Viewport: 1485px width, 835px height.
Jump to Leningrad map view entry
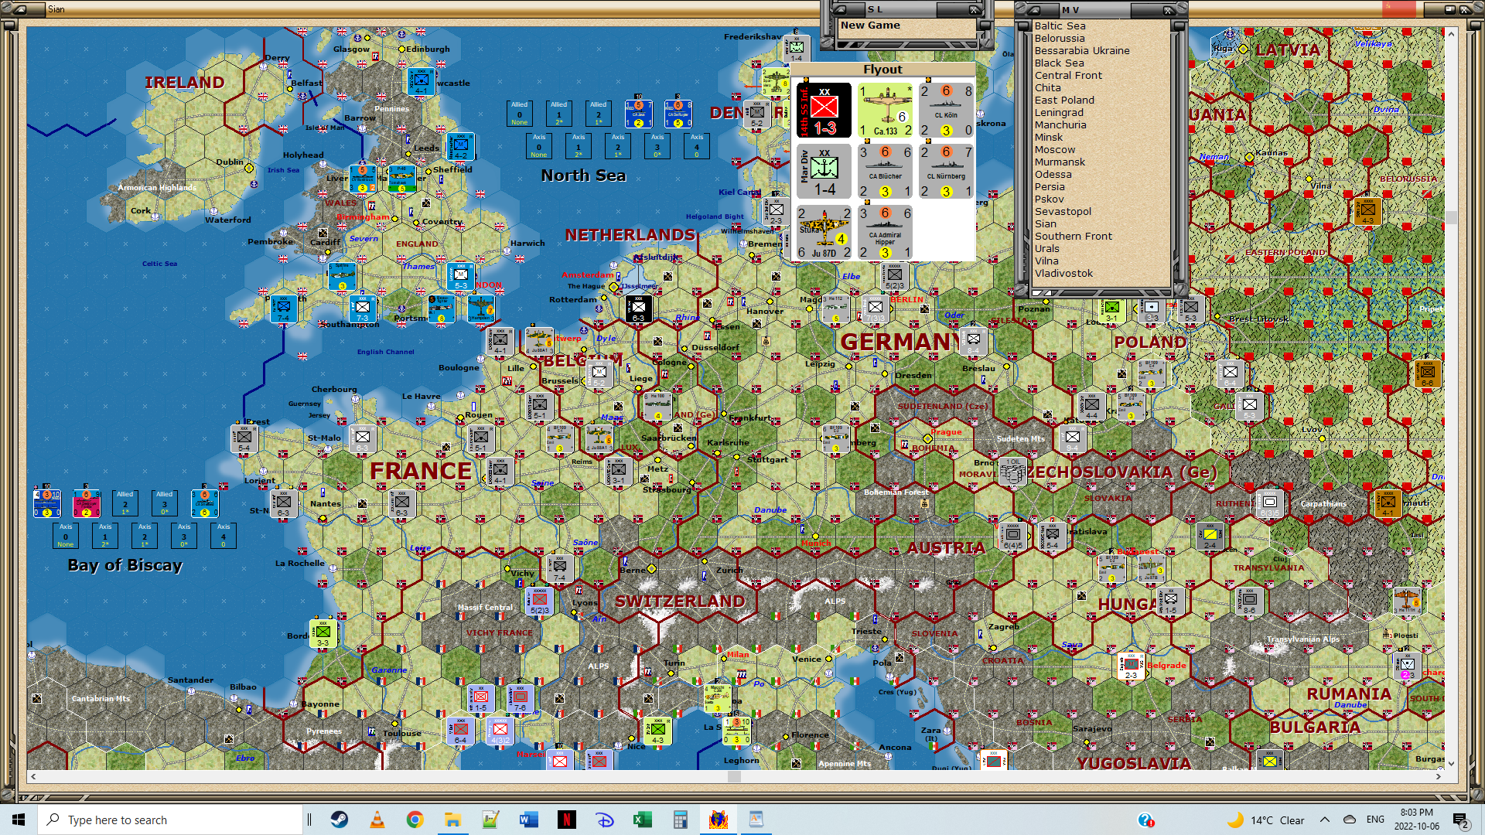(1060, 112)
